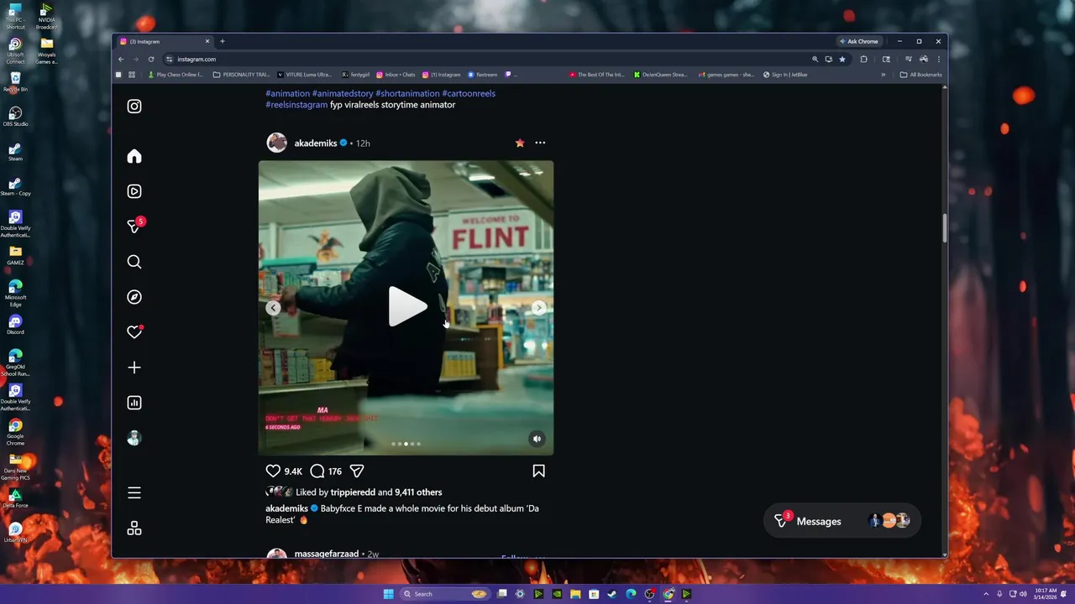Viewport: 1075px width, 604px height.
Task: Open the #animation hashtag
Action: tap(287, 93)
